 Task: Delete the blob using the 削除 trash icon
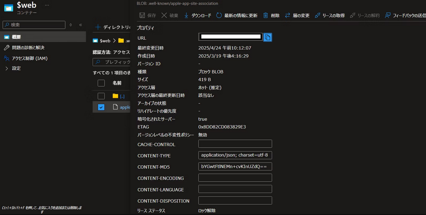pos(266,16)
